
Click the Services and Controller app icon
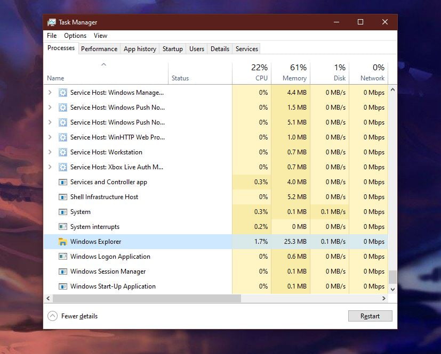click(x=63, y=182)
